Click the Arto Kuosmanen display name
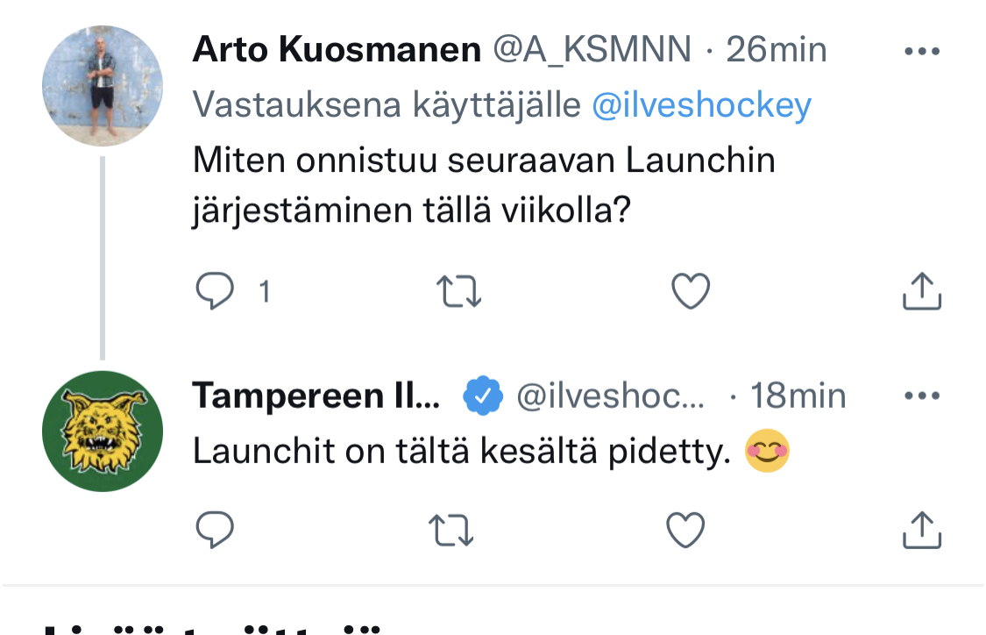Image resolution: width=986 pixels, height=635 pixels. (x=337, y=50)
